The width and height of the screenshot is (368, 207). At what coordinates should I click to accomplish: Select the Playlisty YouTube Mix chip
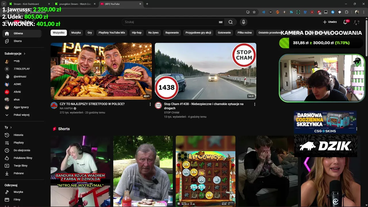pyautogui.click(x=112, y=33)
